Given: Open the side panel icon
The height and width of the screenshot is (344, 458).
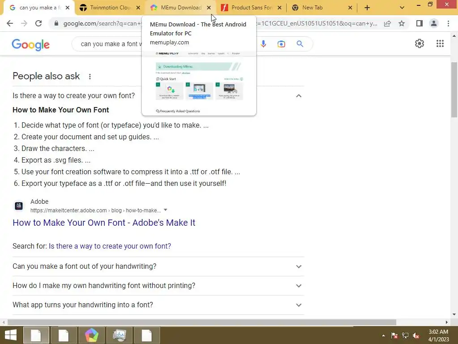Looking at the screenshot, I should click(420, 23).
